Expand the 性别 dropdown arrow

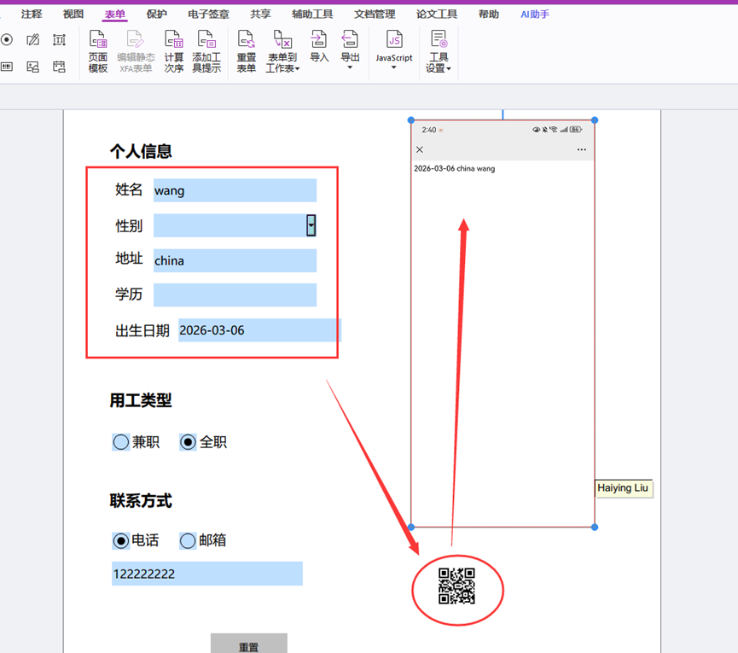click(311, 225)
